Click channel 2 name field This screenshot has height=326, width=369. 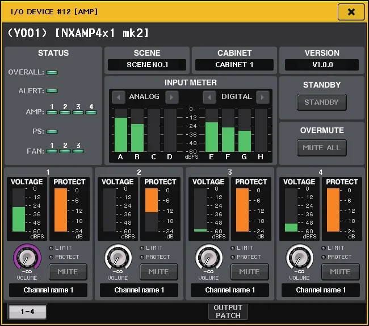pos(139,290)
